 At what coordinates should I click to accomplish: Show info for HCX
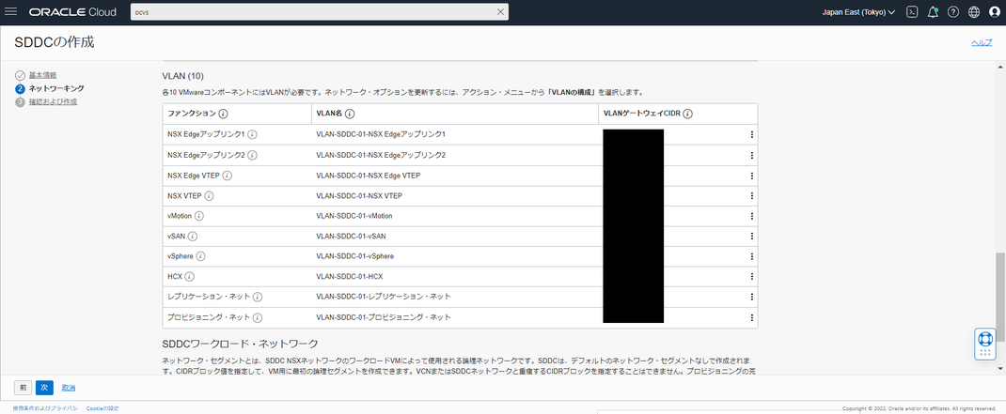(189, 277)
